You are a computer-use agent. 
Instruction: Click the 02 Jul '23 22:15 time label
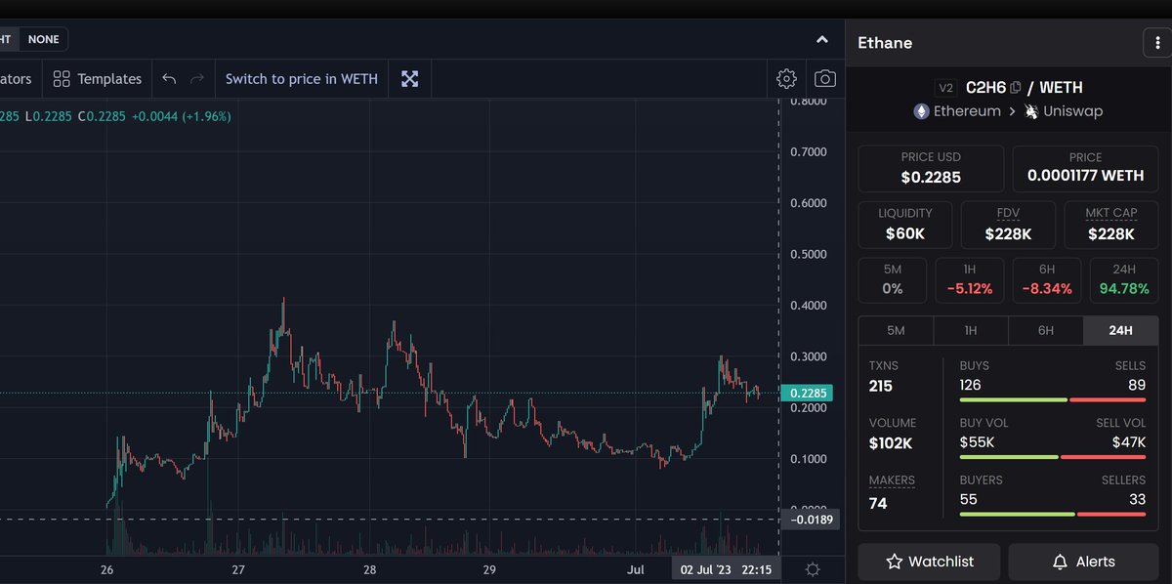pyautogui.click(x=726, y=568)
